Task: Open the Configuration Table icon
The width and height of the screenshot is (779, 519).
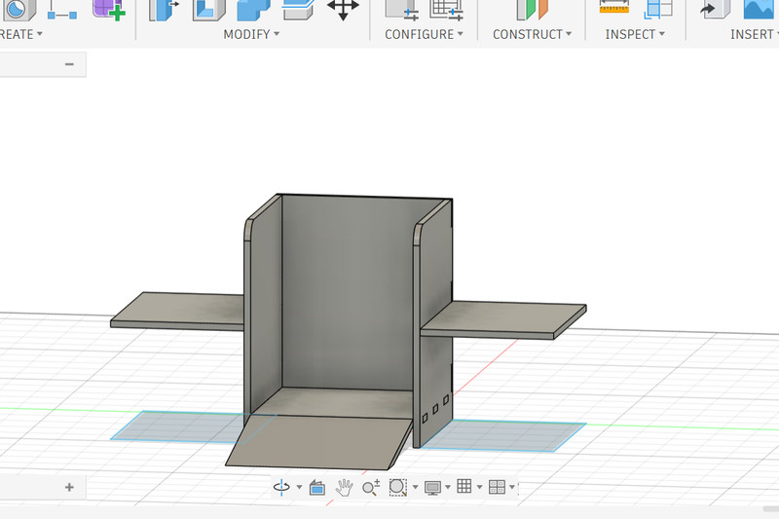Action: pos(446,10)
